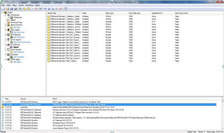This screenshot has width=224, height=133.
Task: Click the Alarms & Events bell icon
Action: click(x=8, y=25)
